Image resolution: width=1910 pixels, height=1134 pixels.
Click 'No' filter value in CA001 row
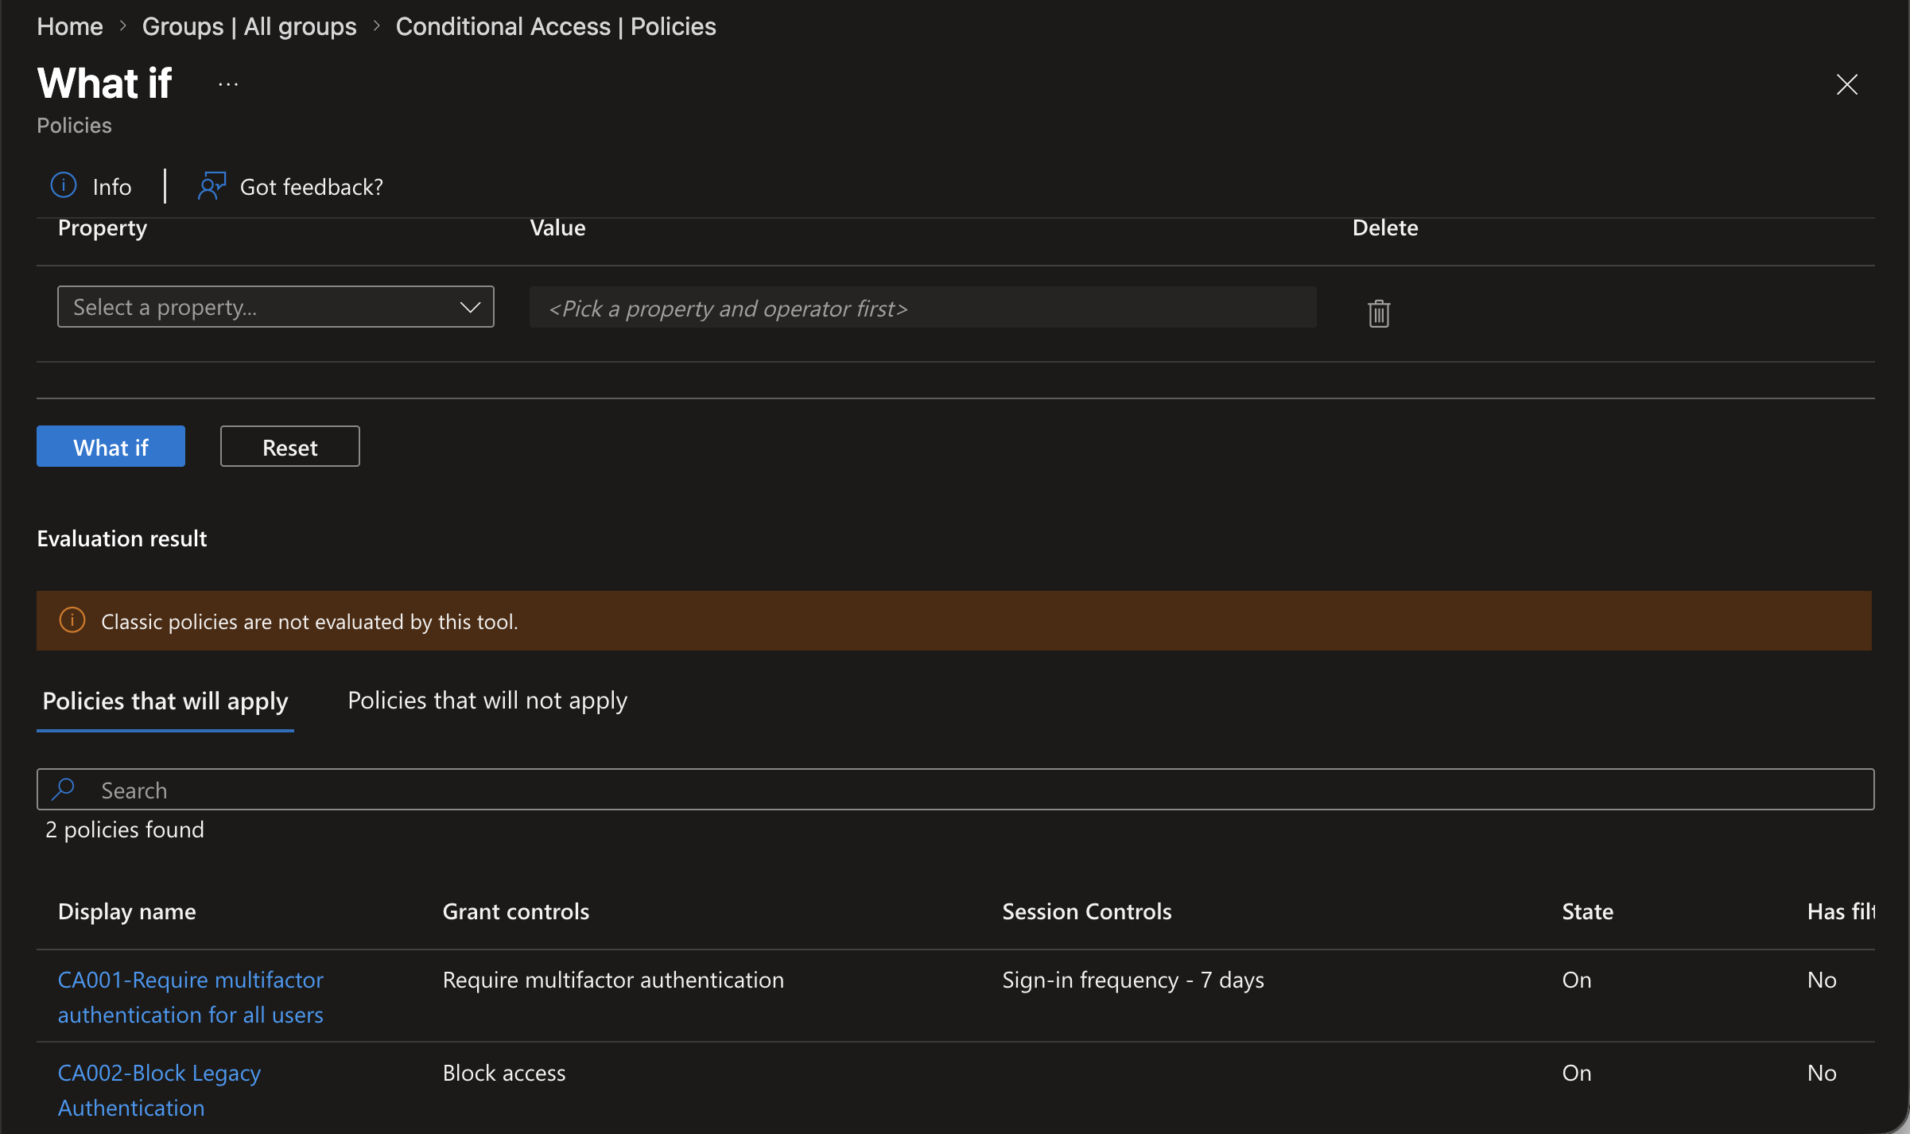tap(1822, 980)
